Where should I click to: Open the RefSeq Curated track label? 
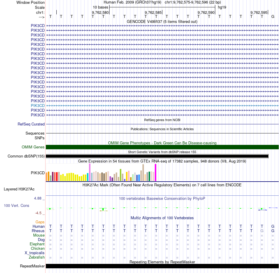pyautogui.click(x=31, y=124)
